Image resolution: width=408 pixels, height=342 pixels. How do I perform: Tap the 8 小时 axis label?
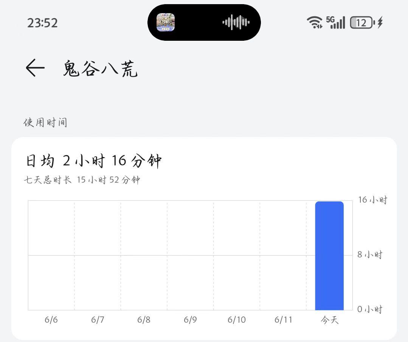pos(370,254)
